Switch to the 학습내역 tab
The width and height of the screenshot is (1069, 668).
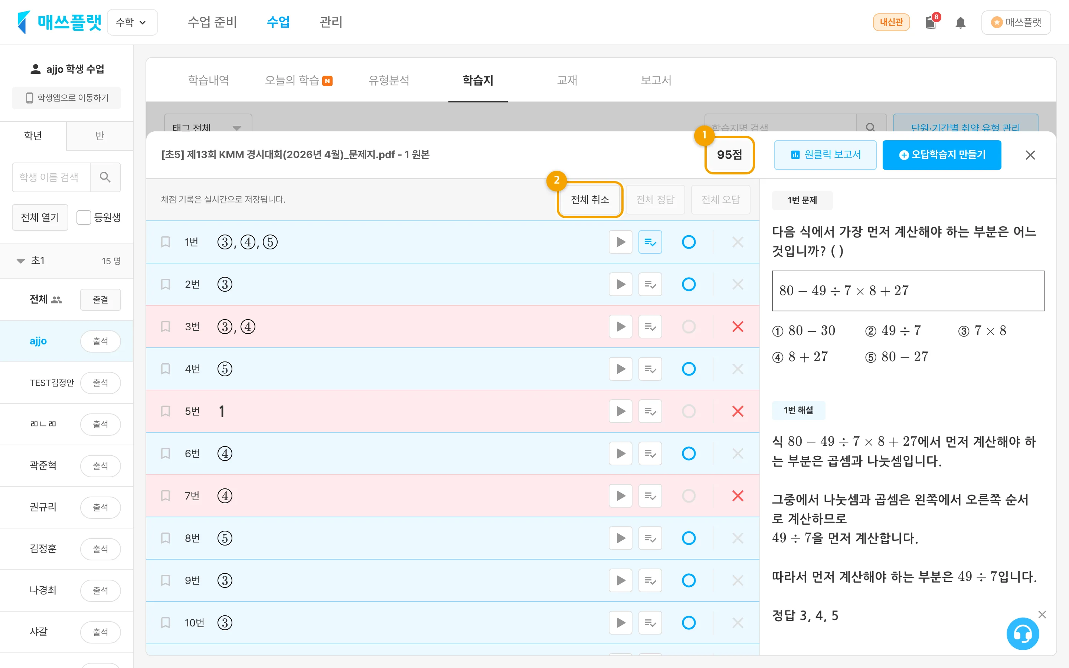(x=209, y=80)
